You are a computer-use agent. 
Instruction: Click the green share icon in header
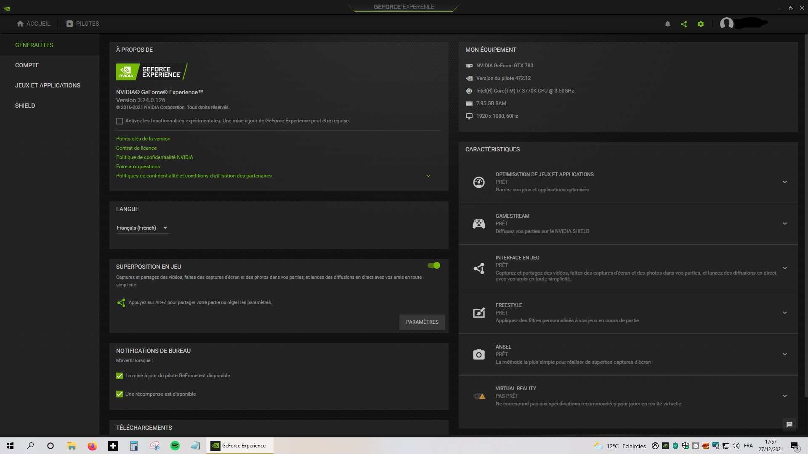click(684, 24)
